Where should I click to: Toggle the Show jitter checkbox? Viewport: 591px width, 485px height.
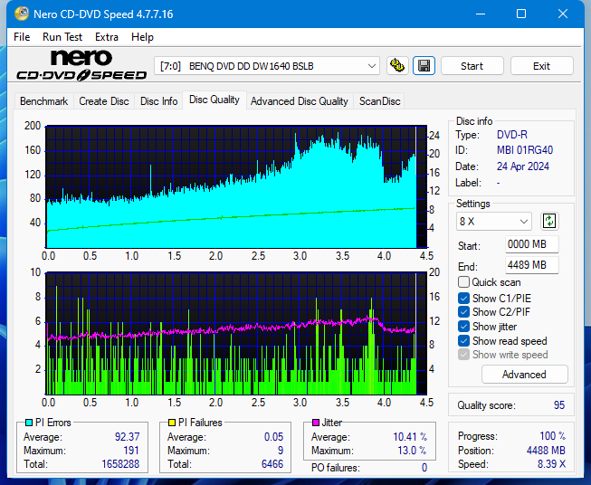click(x=463, y=327)
